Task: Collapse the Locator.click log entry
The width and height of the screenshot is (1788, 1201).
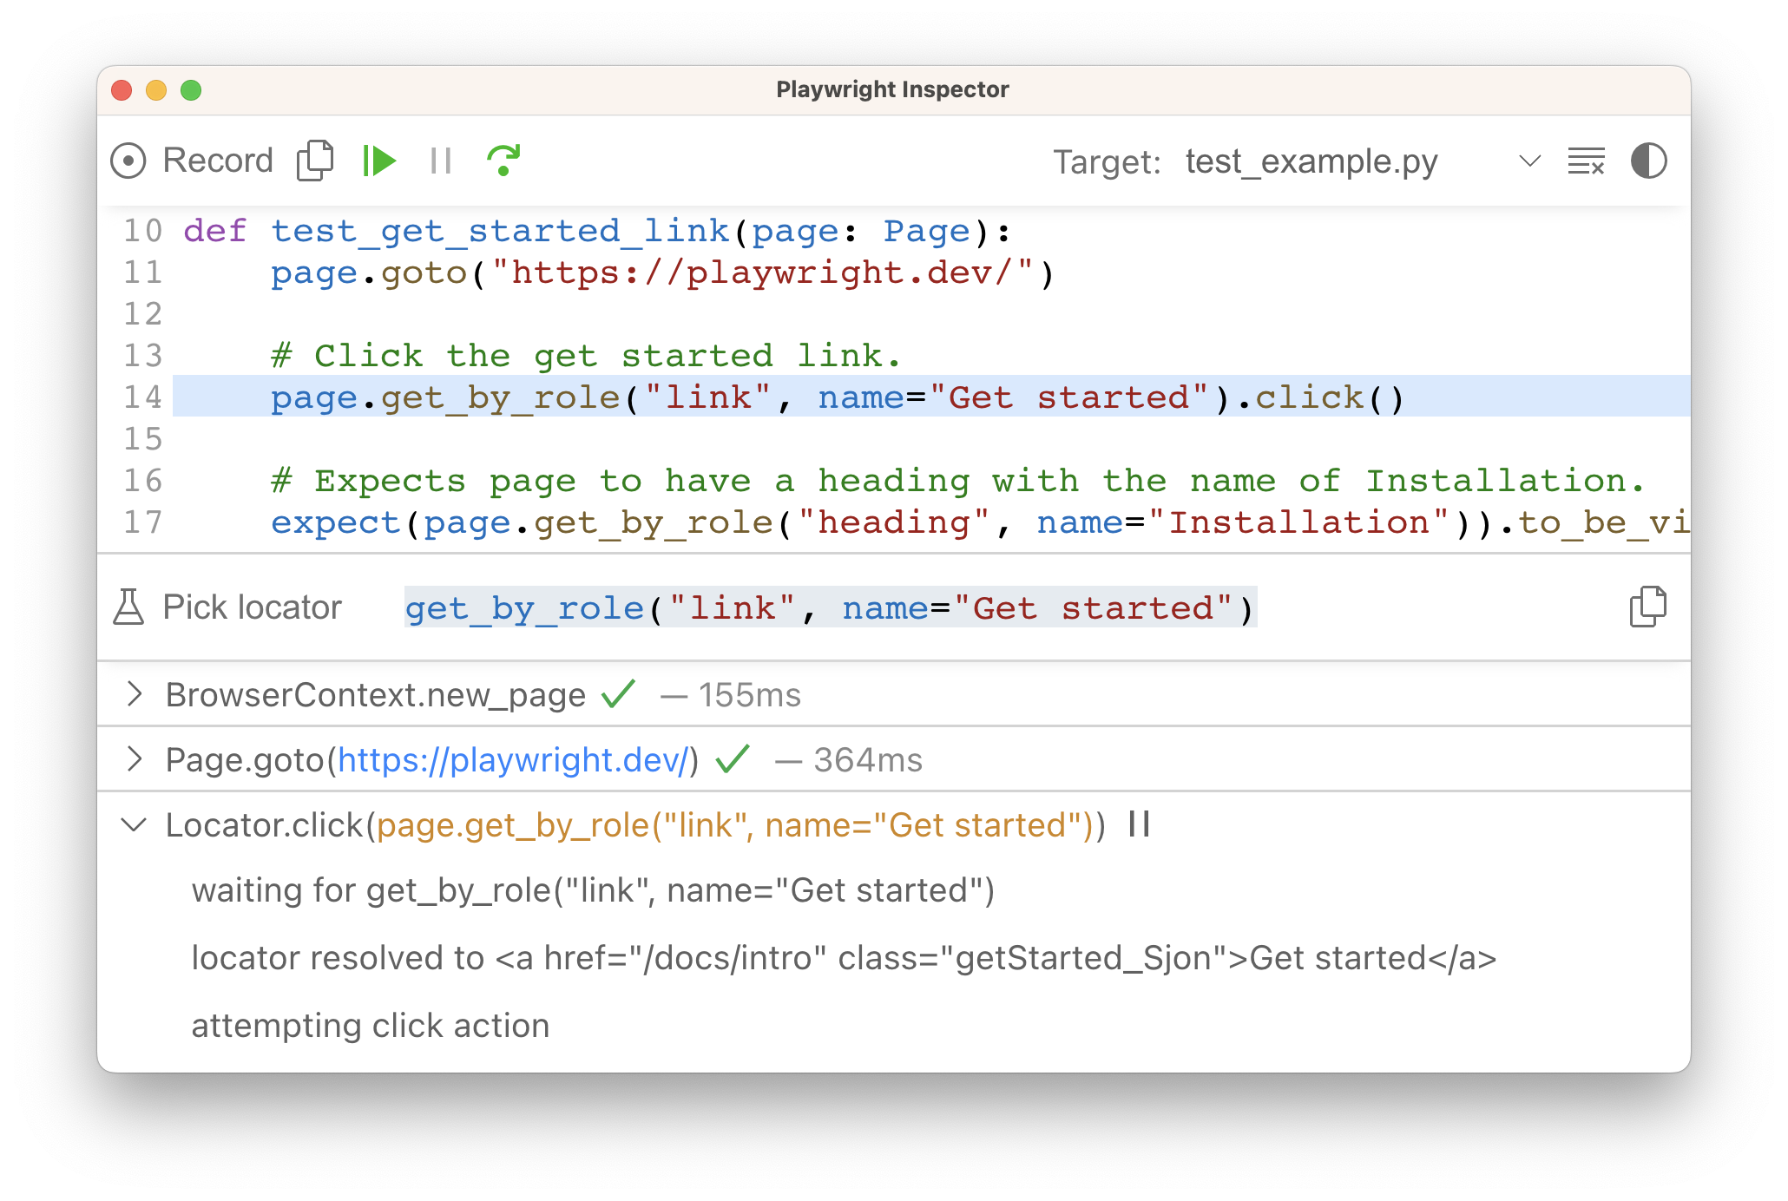Action: 134,824
